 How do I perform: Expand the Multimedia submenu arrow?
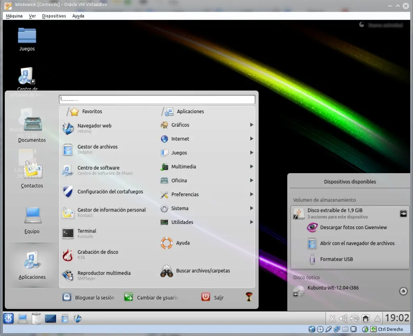(252, 166)
